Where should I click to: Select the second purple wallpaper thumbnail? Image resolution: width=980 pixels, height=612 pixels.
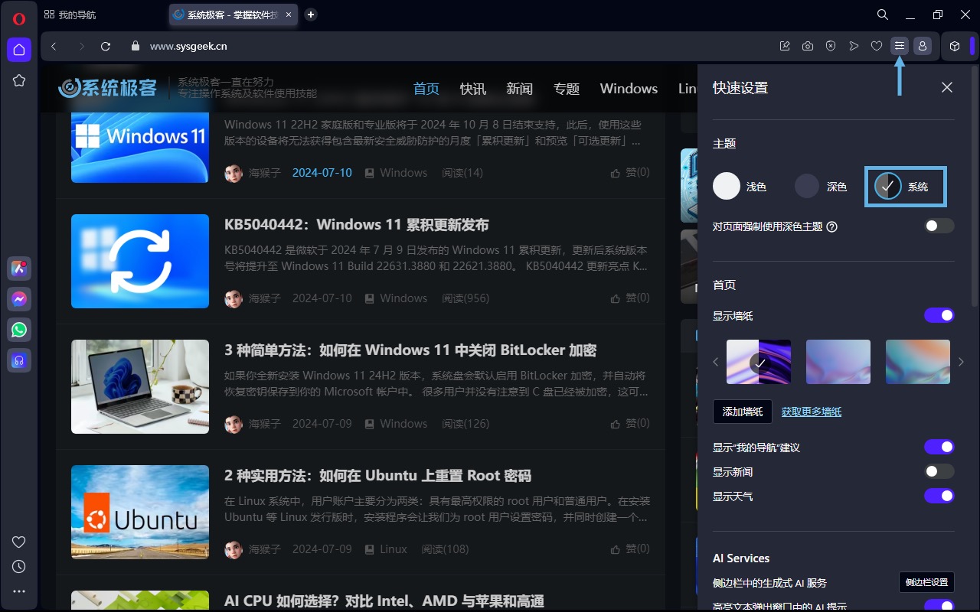(x=838, y=362)
